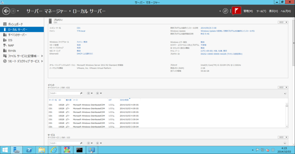Show hidden tray icons with the up arrow
295x154 pixels.
pyautogui.click(x=253, y=150)
